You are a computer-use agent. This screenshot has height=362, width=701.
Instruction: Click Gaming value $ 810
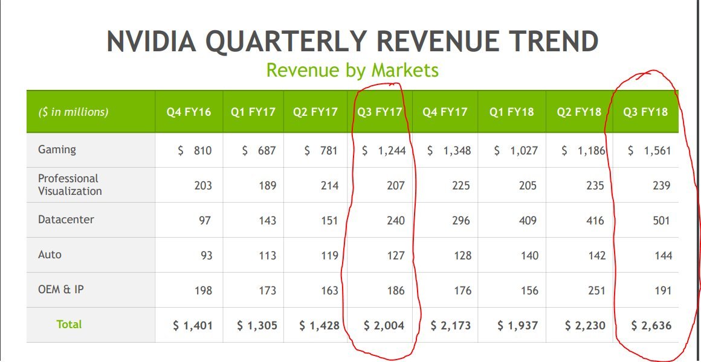point(195,151)
